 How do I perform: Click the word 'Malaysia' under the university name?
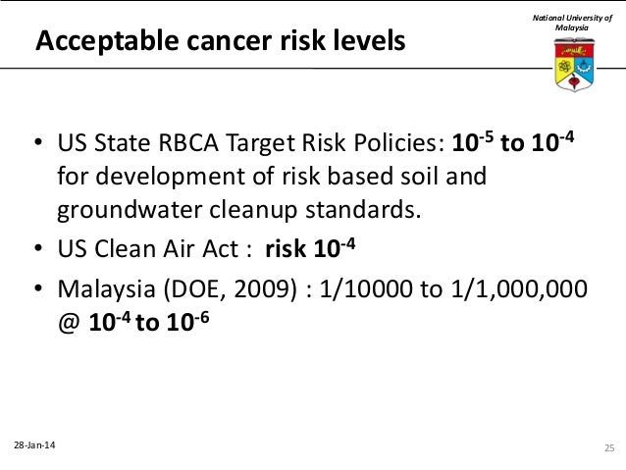[x=572, y=27]
